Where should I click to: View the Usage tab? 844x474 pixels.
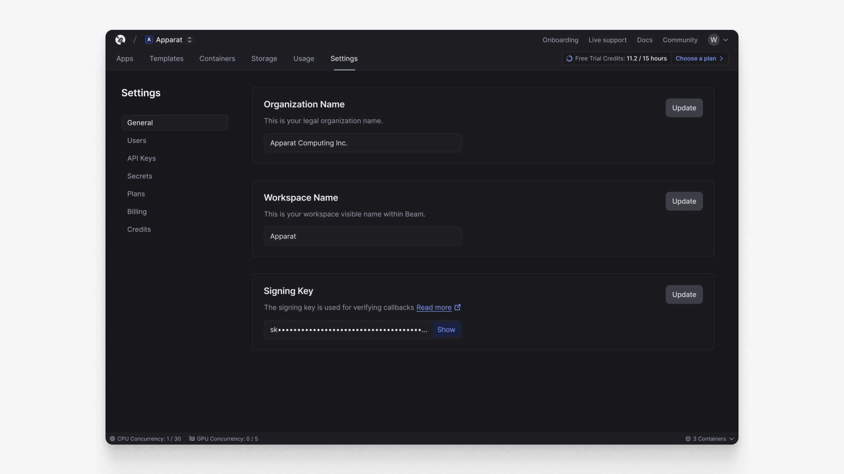click(304, 58)
